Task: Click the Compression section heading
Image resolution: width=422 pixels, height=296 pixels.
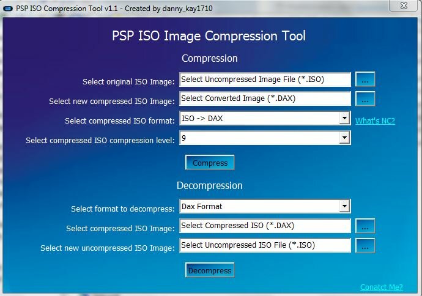Action: coord(210,59)
